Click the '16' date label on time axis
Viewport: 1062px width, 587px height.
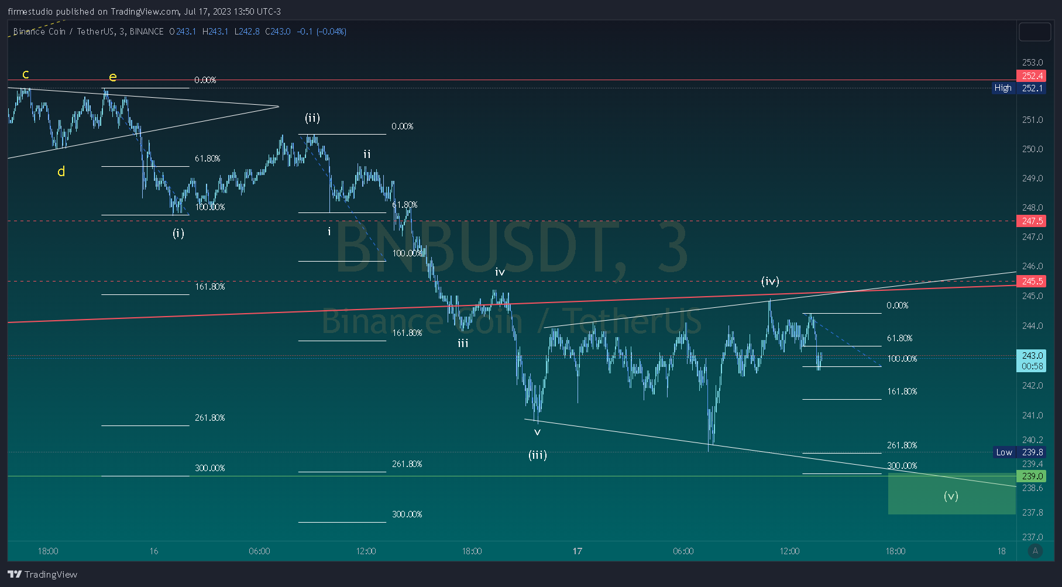tap(154, 551)
